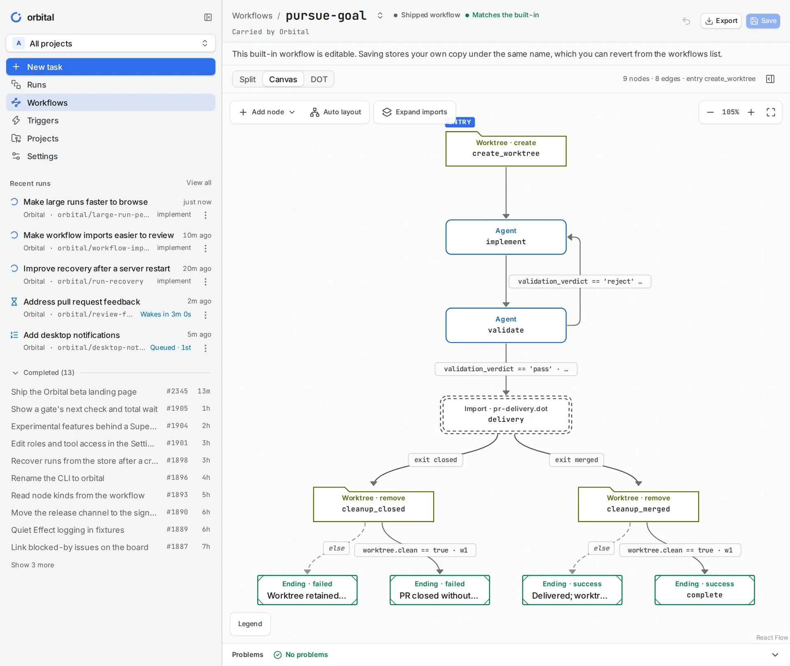The width and height of the screenshot is (790, 666).
Task: Open the 'Make large runs faster to browse' run
Action: [x=86, y=202]
